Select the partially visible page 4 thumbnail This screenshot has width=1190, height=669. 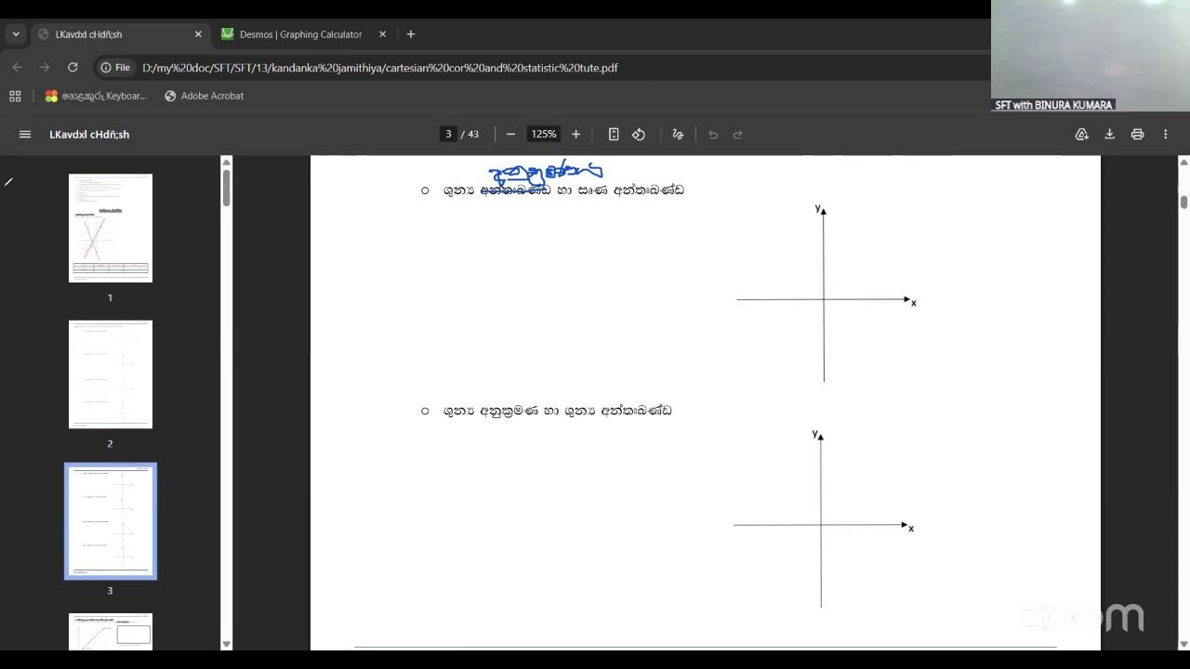click(x=111, y=632)
